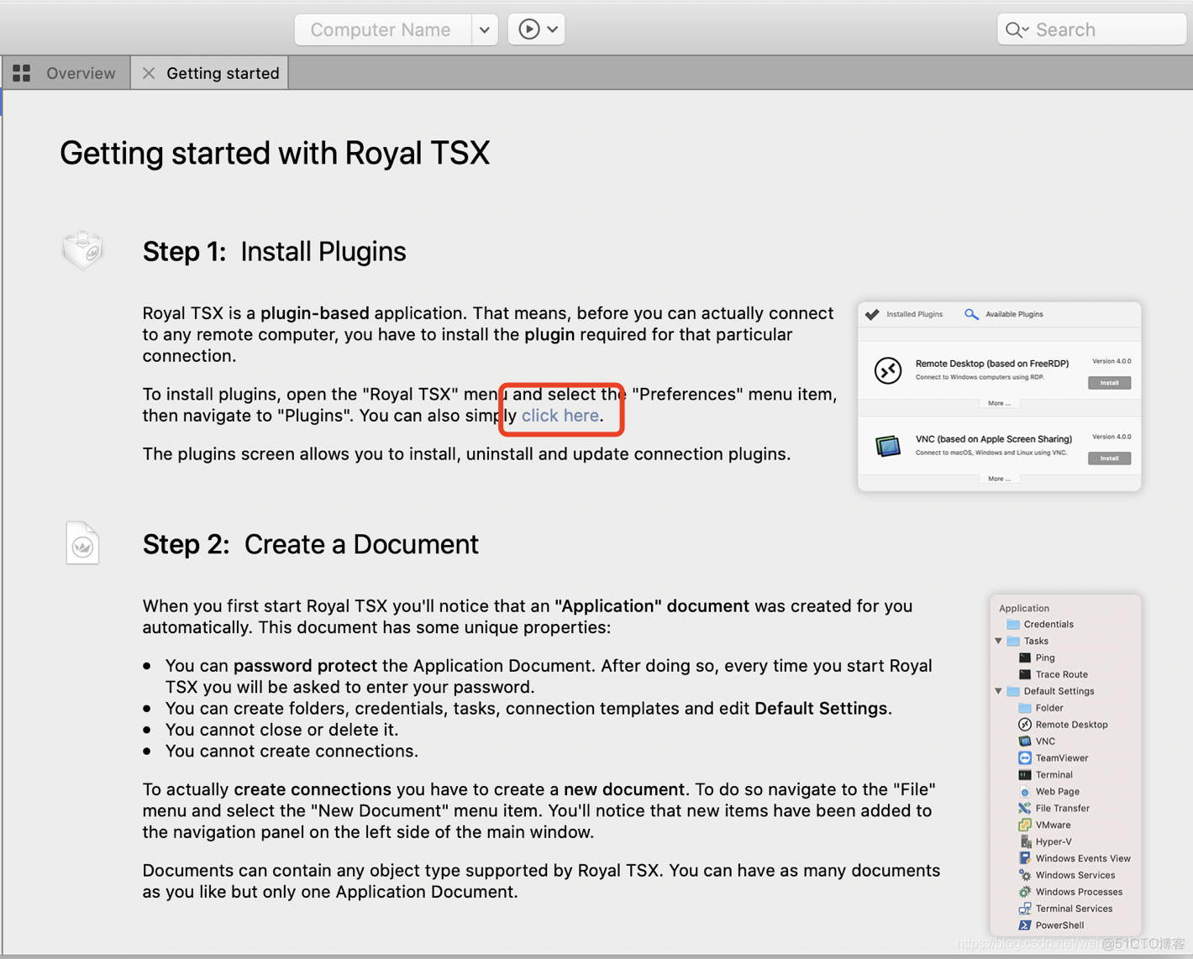Image resolution: width=1193 pixels, height=959 pixels.
Task: Click the Tasks folder label in tree
Action: pyautogui.click(x=1036, y=641)
